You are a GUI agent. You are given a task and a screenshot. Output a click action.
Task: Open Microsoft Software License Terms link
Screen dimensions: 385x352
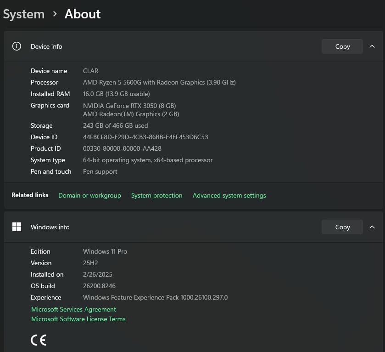pyautogui.click(x=78, y=319)
